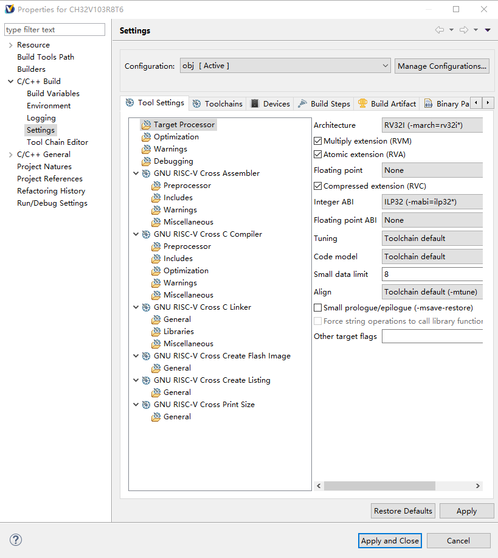Screen dimensions: 498x558
Task: Click the Restore Defaults button
Action: point(403,511)
